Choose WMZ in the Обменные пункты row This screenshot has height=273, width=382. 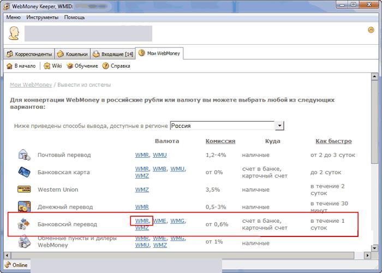click(160, 245)
